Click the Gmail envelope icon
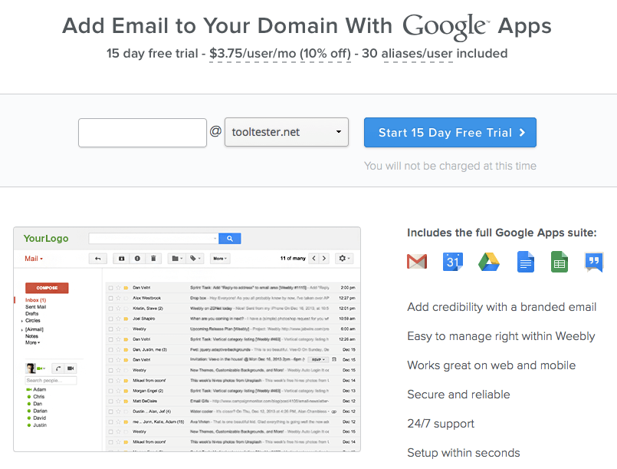Screen dimensions: 617x469 click(417, 262)
